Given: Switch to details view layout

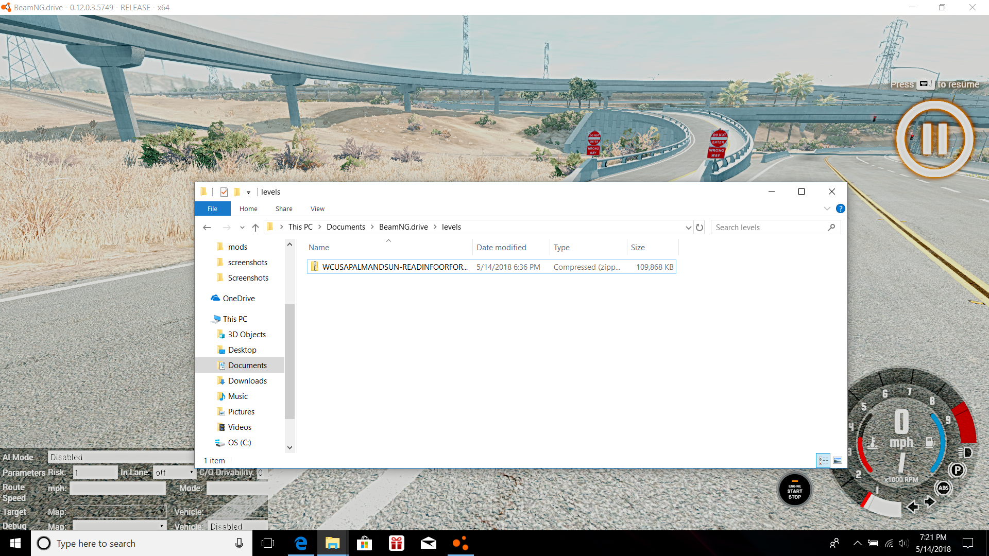Looking at the screenshot, I should [x=823, y=461].
